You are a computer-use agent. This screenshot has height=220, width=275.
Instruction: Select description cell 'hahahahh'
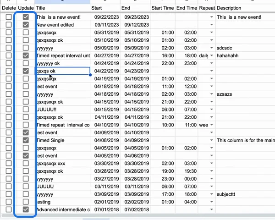[x=245, y=55]
